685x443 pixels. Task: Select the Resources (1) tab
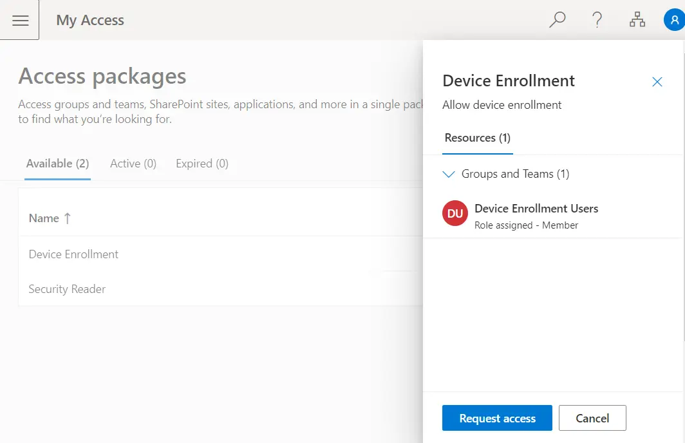(477, 138)
